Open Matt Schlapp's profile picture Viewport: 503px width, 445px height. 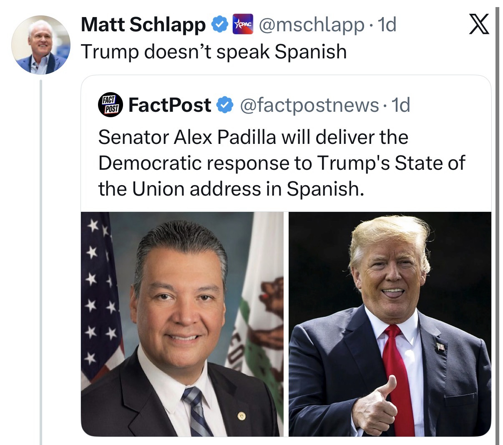[x=40, y=45]
